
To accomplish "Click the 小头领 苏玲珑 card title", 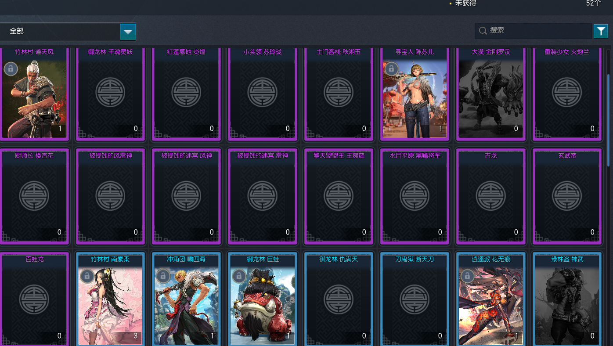I will [x=263, y=52].
